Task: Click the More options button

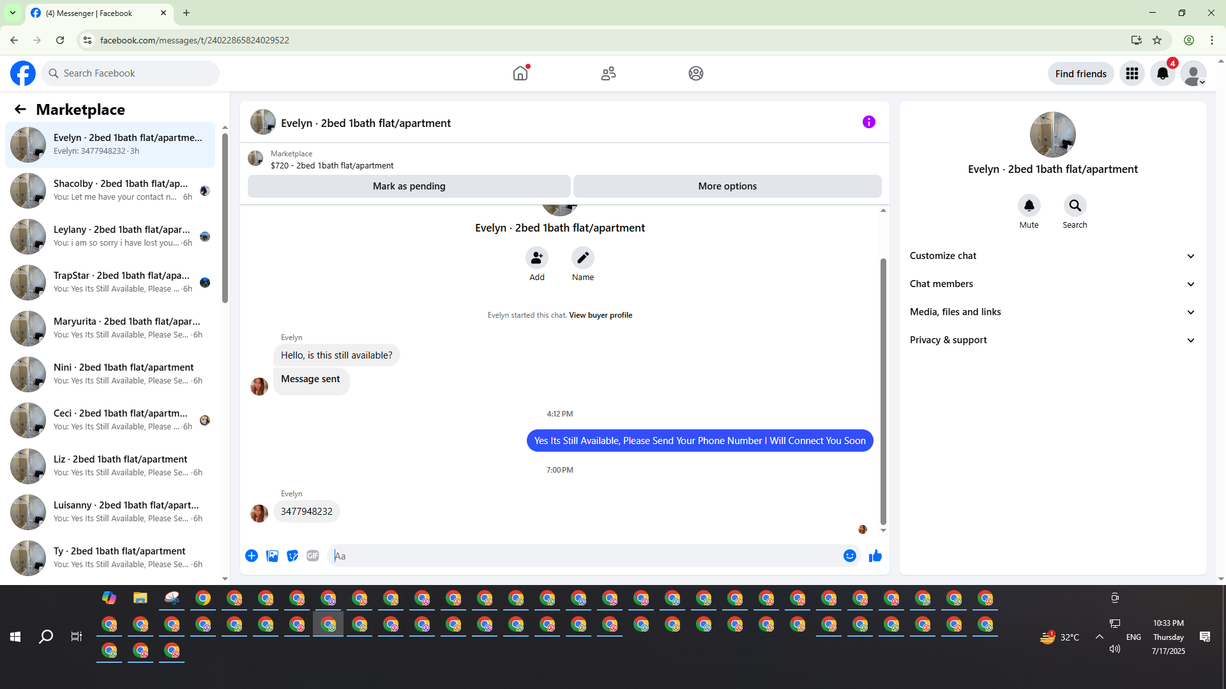Action: (727, 186)
